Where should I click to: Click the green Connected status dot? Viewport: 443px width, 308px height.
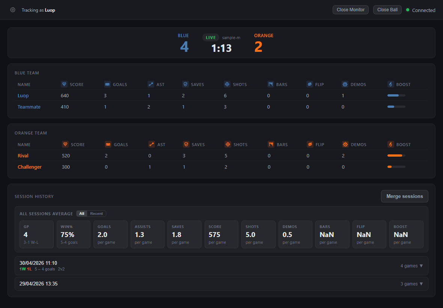coord(408,10)
